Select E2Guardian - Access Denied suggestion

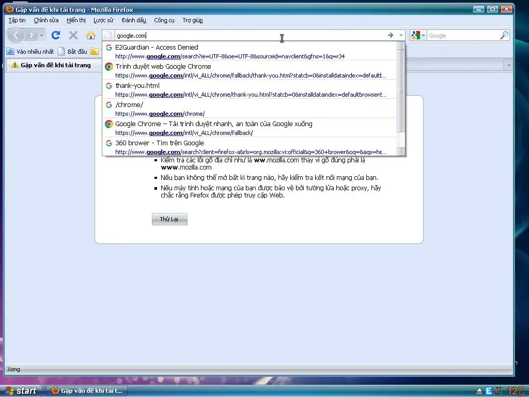pos(250,51)
